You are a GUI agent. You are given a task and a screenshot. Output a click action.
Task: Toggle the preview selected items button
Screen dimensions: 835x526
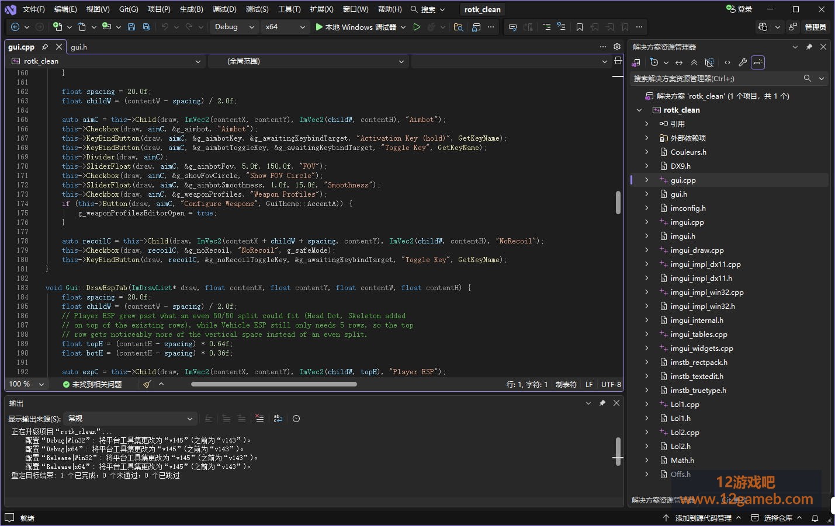758,62
